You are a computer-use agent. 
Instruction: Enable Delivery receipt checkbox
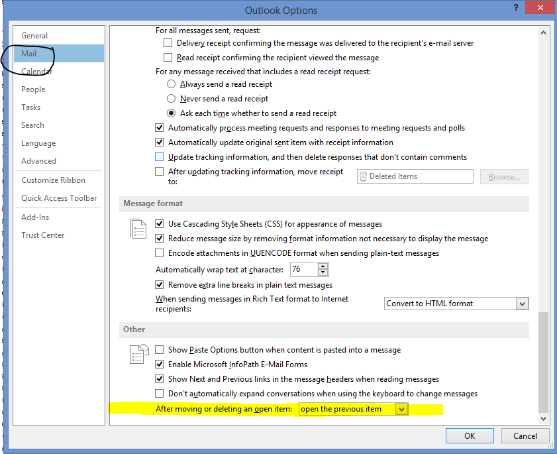[x=168, y=43]
